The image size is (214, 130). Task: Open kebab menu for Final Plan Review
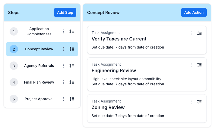[63, 82]
